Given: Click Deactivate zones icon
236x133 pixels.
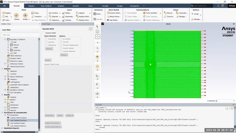Looking at the screenshot, I should click(x=63, y=17).
